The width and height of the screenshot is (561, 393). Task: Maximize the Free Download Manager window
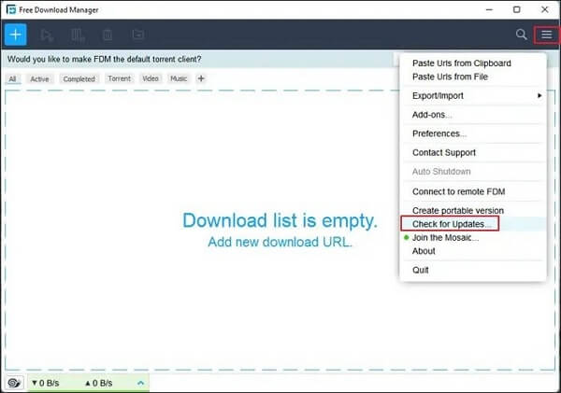pyautogui.click(x=517, y=9)
